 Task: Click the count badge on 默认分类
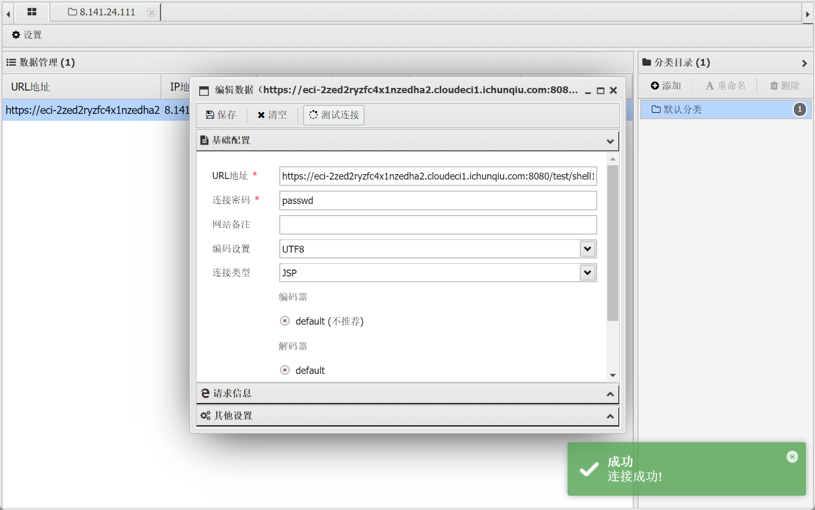coord(800,110)
